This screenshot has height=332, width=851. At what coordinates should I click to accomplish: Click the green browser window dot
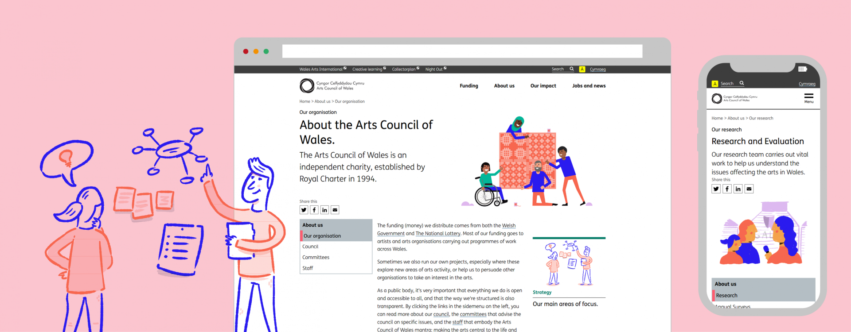266,51
